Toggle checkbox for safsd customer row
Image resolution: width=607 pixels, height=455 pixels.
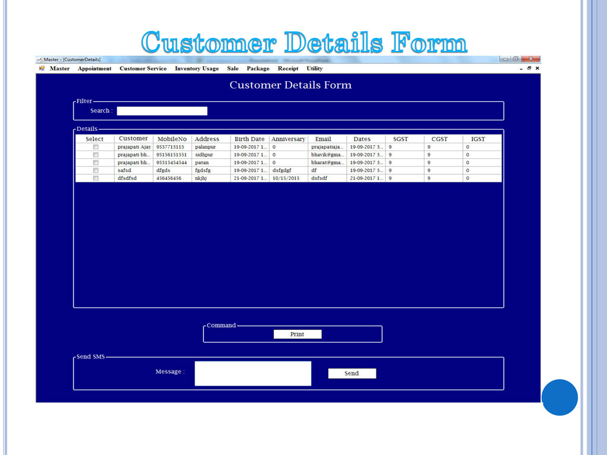(x=95, y=171)
